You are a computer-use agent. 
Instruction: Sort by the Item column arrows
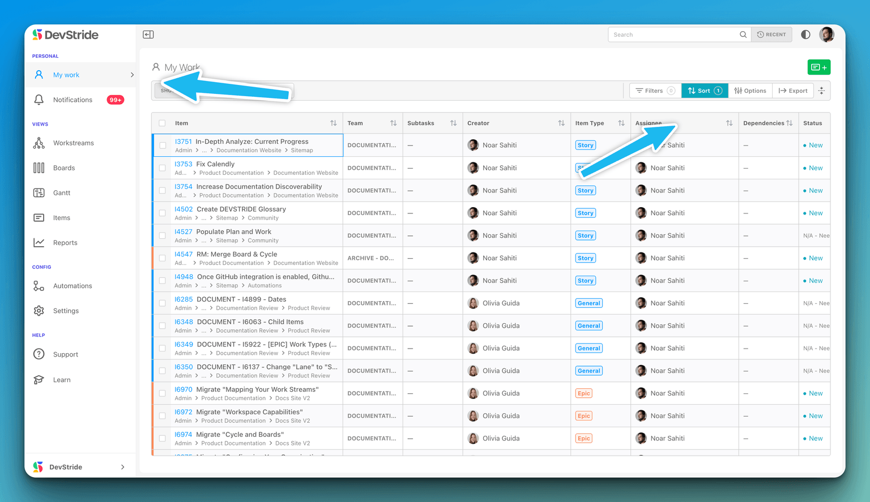point(333,123)
